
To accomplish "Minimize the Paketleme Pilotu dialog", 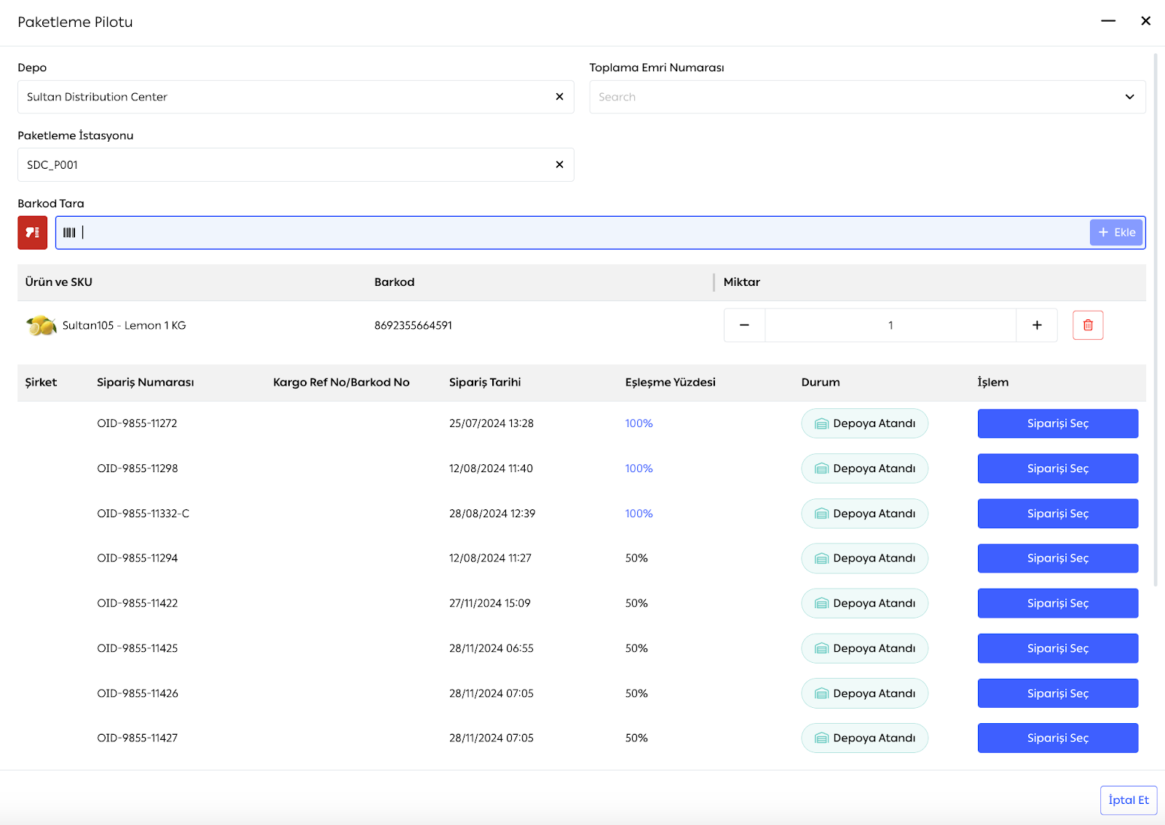I will point(1107,21).
